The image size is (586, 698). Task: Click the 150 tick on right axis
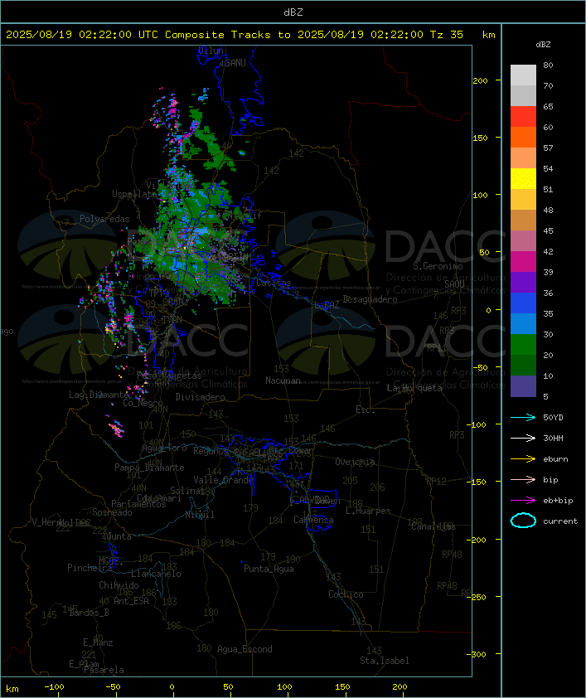(480, 138)
